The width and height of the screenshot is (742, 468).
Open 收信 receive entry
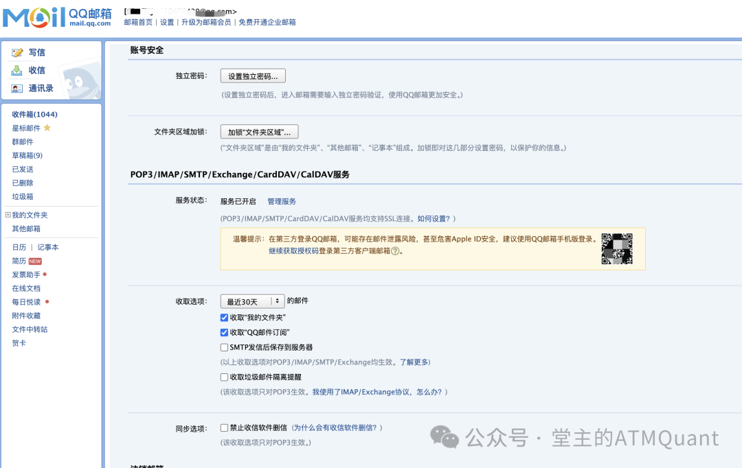[37, 71]
